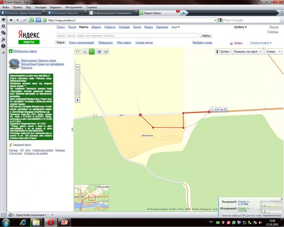Select the magnifier zoom tool
This screenshot has width=284, height=227.
(84, 52)
